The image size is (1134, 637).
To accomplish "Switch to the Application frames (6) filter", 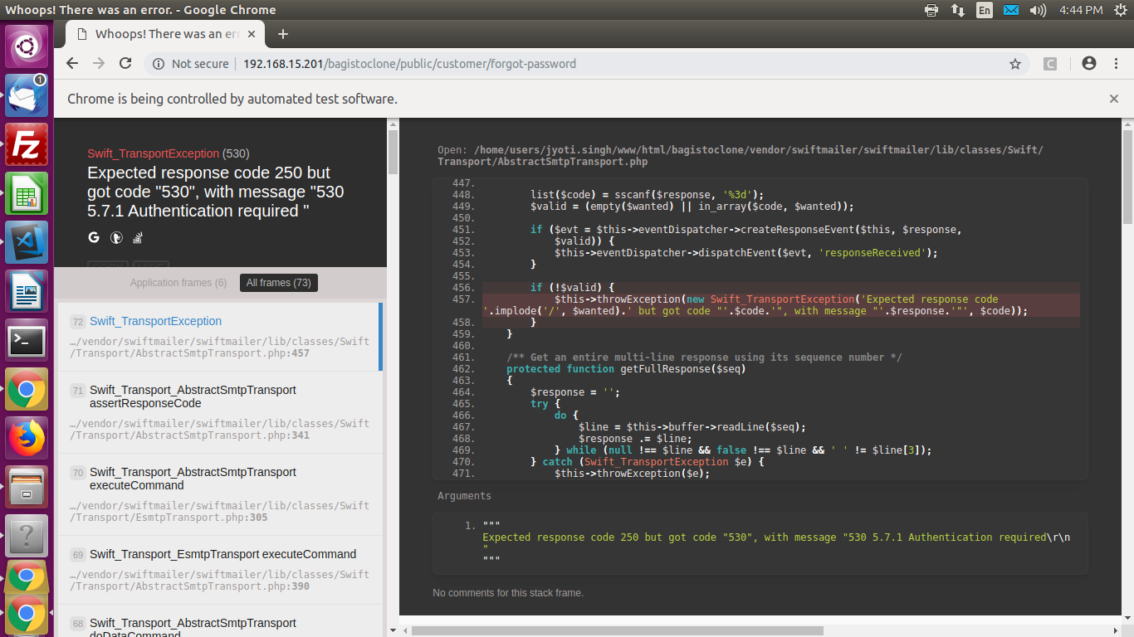I will [x=178, y=282].
